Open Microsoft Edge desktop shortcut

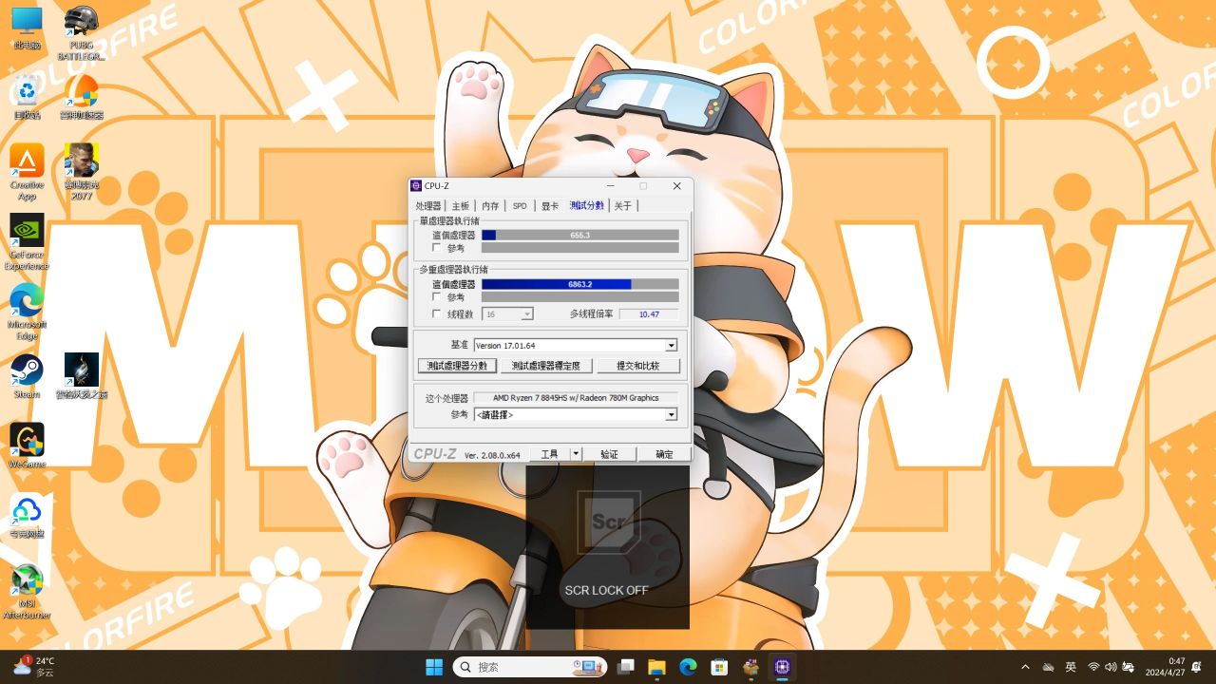click(x=27, y=312)
